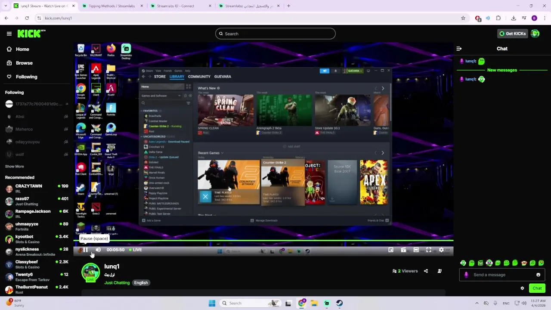Screen dimensions: 551x310
Task: Switch to the Tipping Methods Streamlabs tab
Action: pos(111,6)
